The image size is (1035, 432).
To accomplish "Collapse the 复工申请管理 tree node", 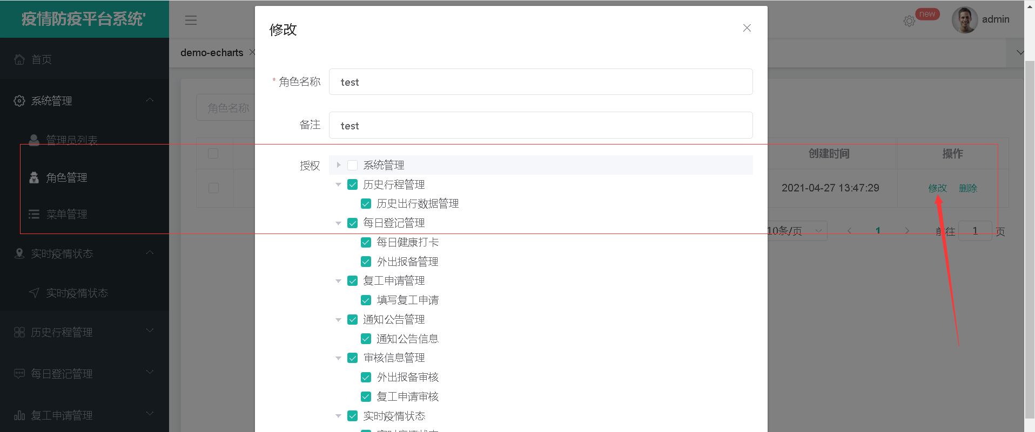I will click(339, 281).
